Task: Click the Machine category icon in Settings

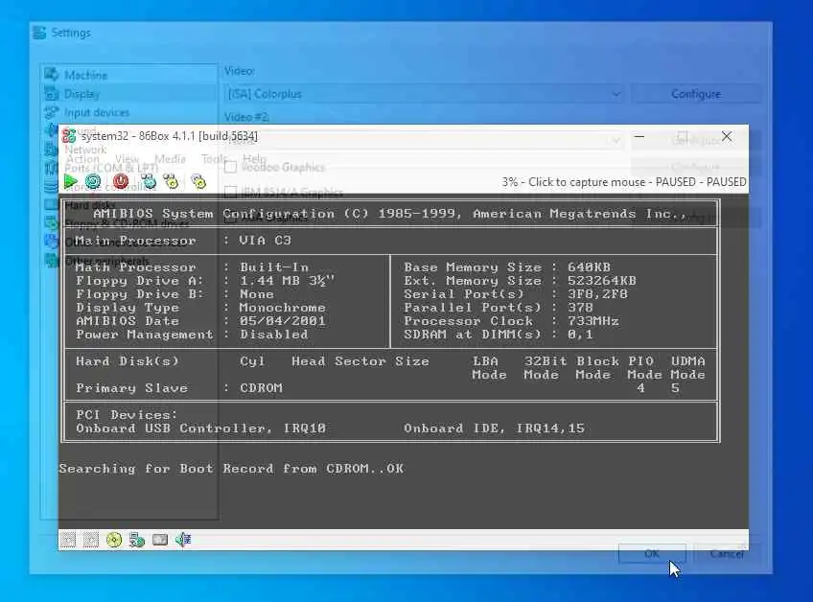Action: (x=52, y=75)
